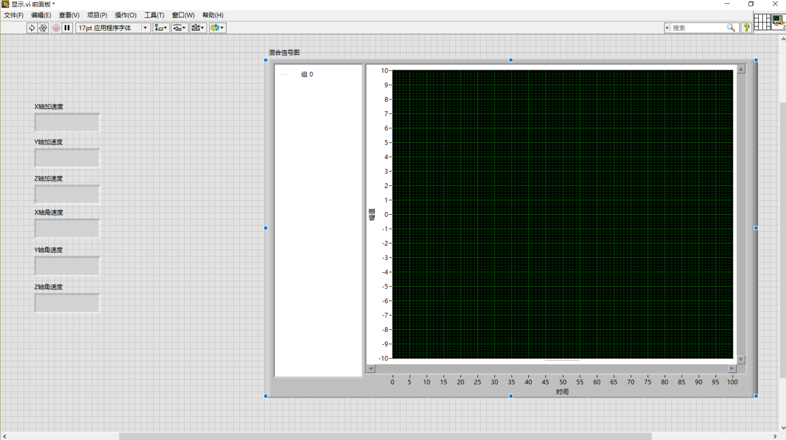Click the y-axis value -10
Screen dimensions: 786x440
(x=383, y=359)
